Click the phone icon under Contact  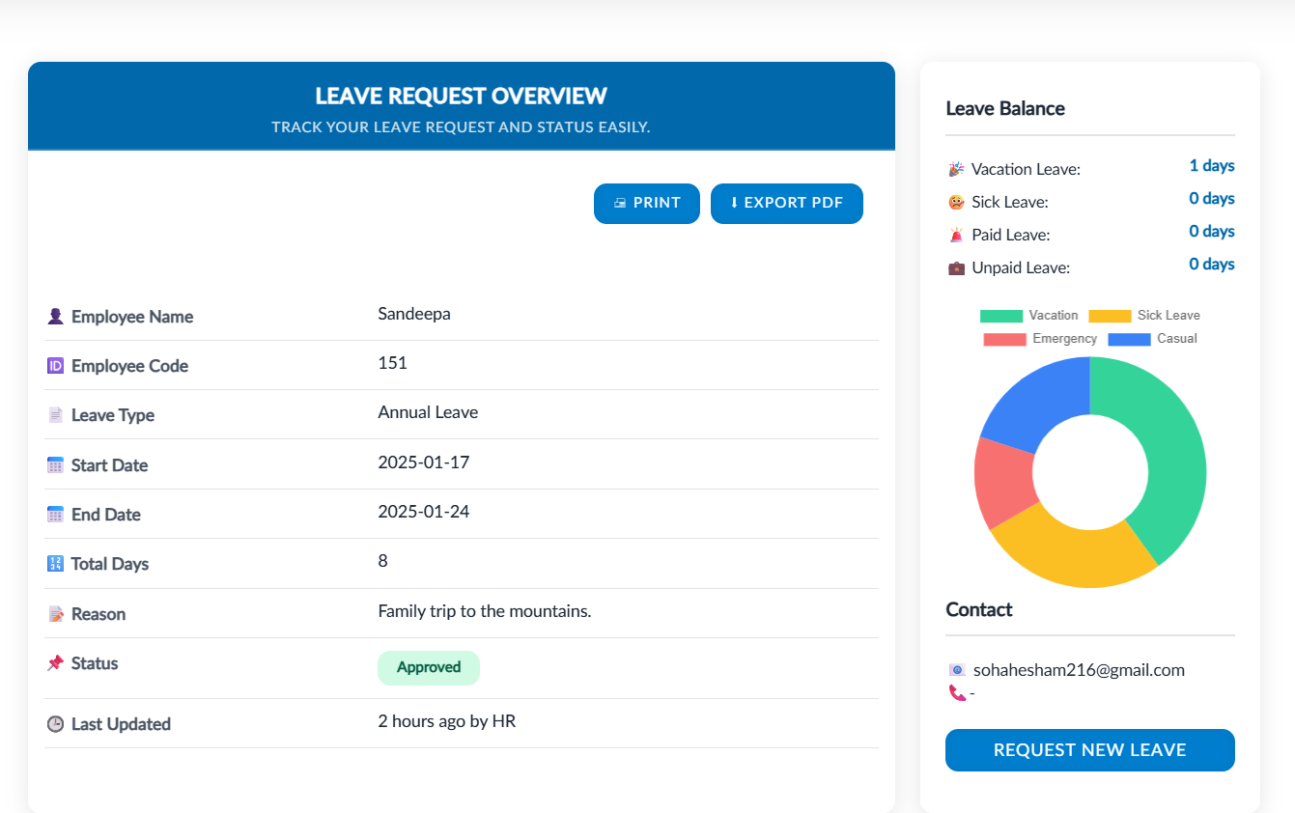(x=957, y=692)
